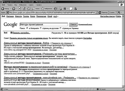125x91 pixels.
Task: Select 'страниц из Украины' radio option
Action: [x=61, y=28]
